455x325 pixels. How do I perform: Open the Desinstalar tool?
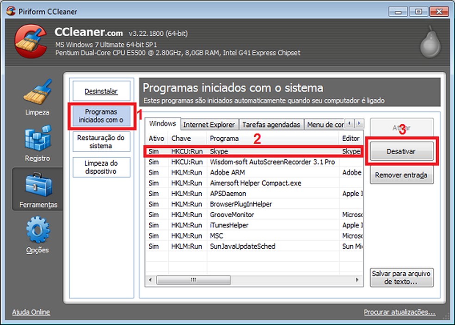point(101,91)
